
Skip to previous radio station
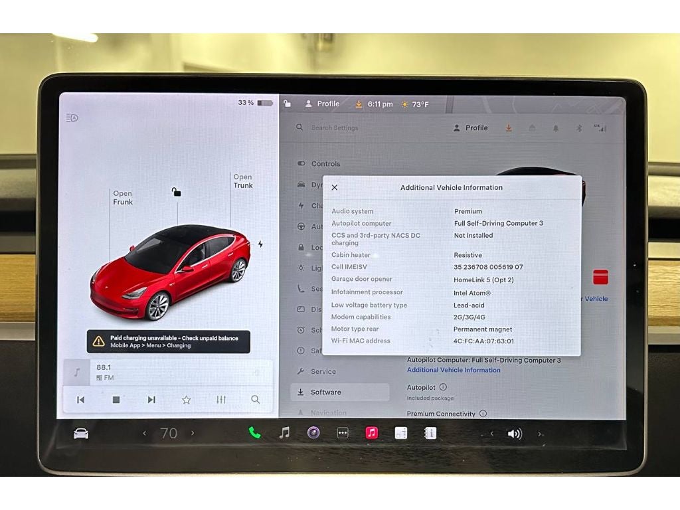pyautogui.click(x=80, y=400)
